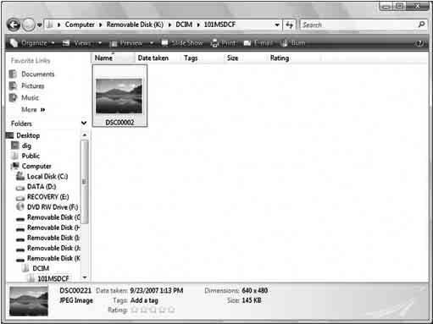Click the Rating column header
Image resolution: width=433 pixels, height=324 pixels.
click(x=280, y=58)
